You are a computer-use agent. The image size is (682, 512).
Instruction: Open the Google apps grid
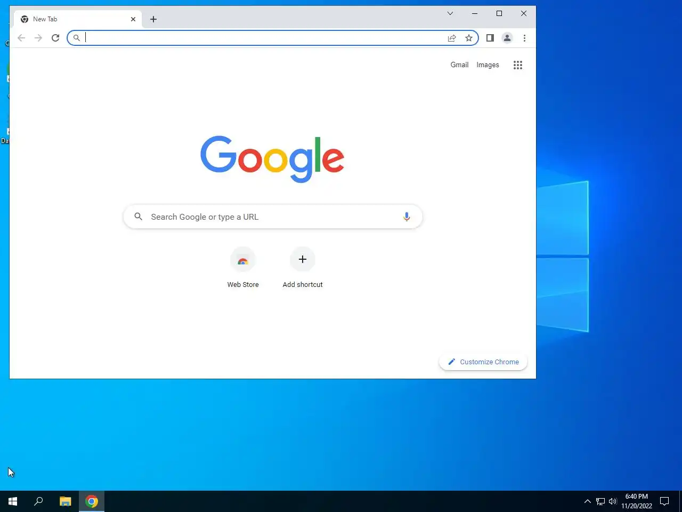pyautogui.click(x=518, y=65)
